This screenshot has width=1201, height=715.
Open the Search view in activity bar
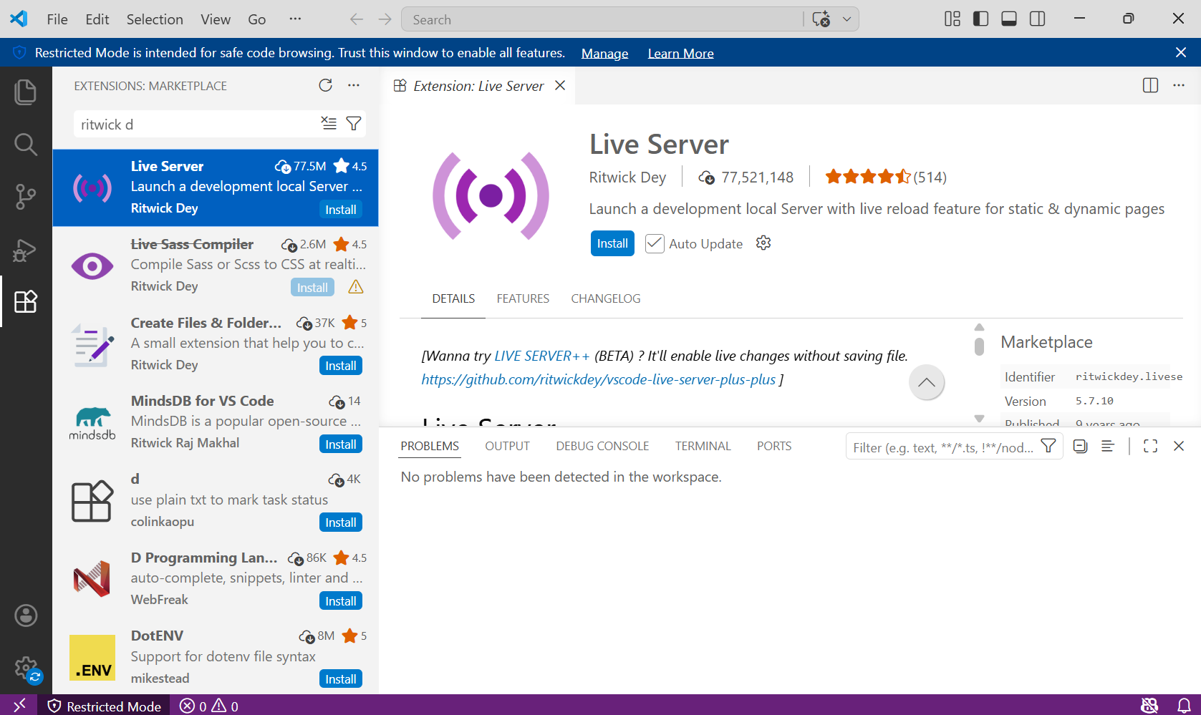[x=26, y=145]
